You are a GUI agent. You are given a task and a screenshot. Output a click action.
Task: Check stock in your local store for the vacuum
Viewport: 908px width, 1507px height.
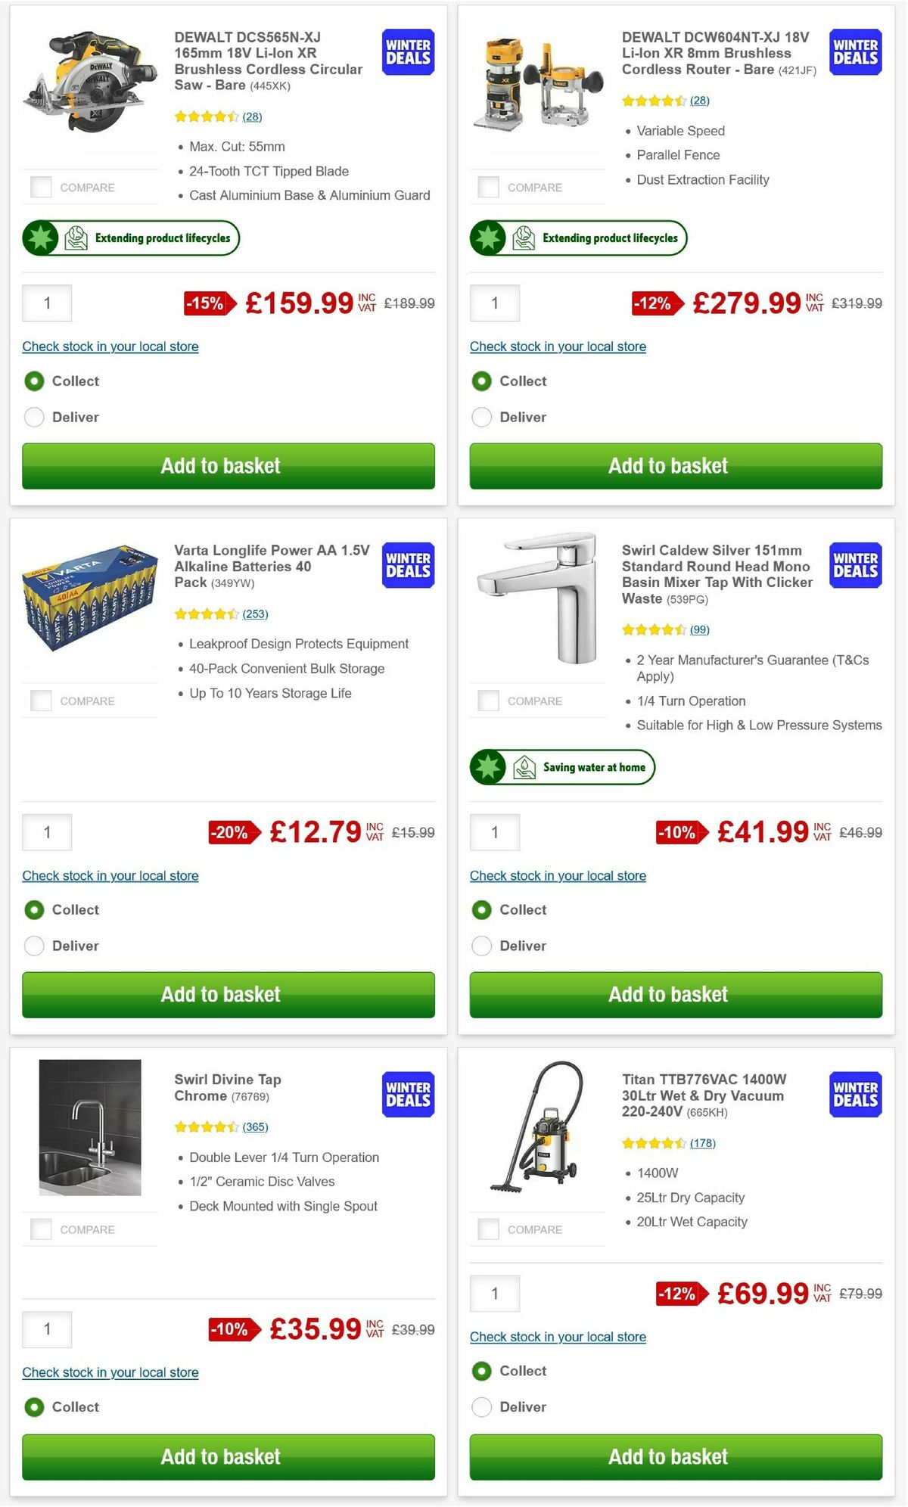point(558,1337)
